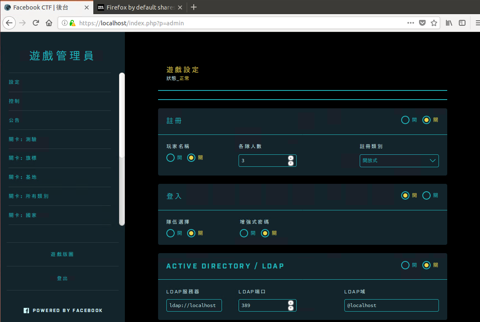Turn on 玩家名稱 with its 開 radio
Image resolution: width=480 pixels, height=322 pixels.
coord(170,158)
